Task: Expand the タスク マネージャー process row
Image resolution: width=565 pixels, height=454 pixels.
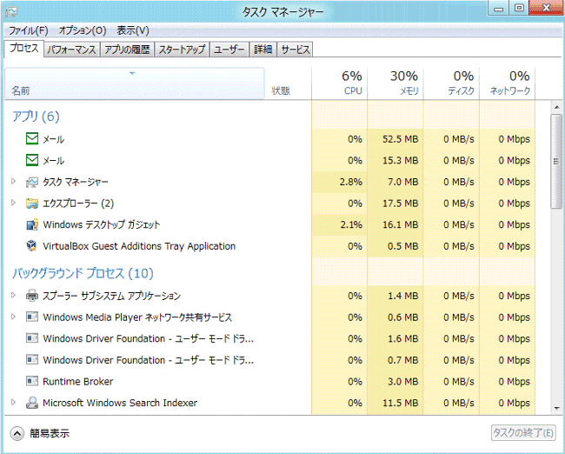Action: coord(14,182)
